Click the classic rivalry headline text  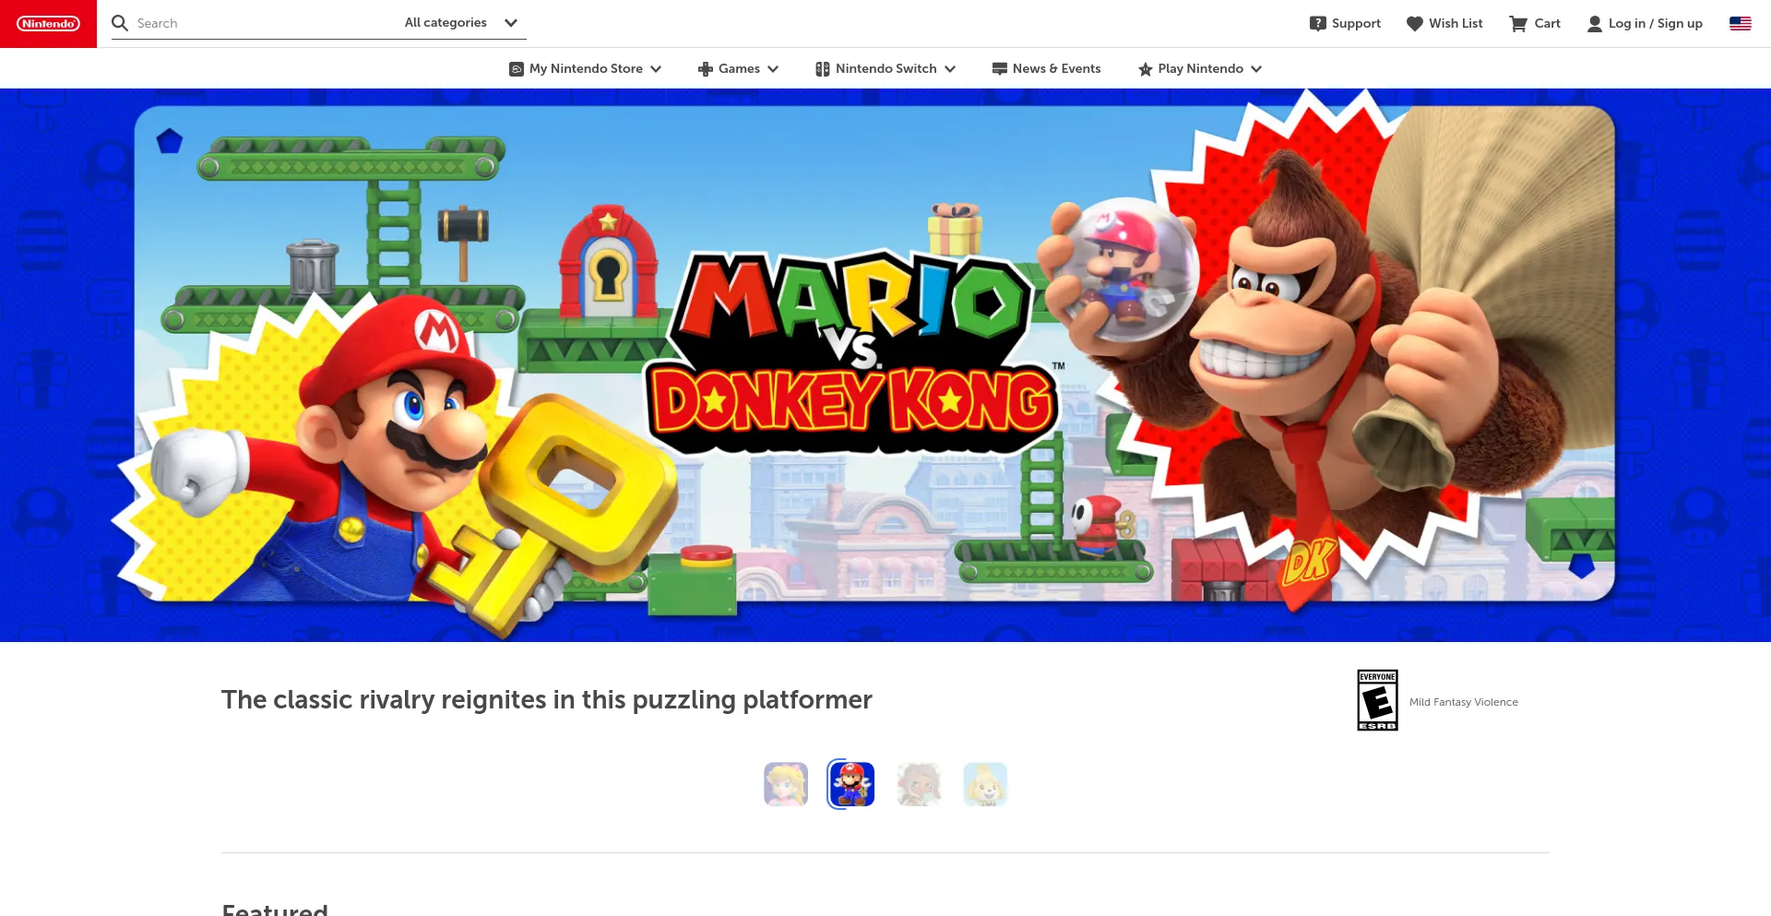pyautogui.click(x=547, y=700)
